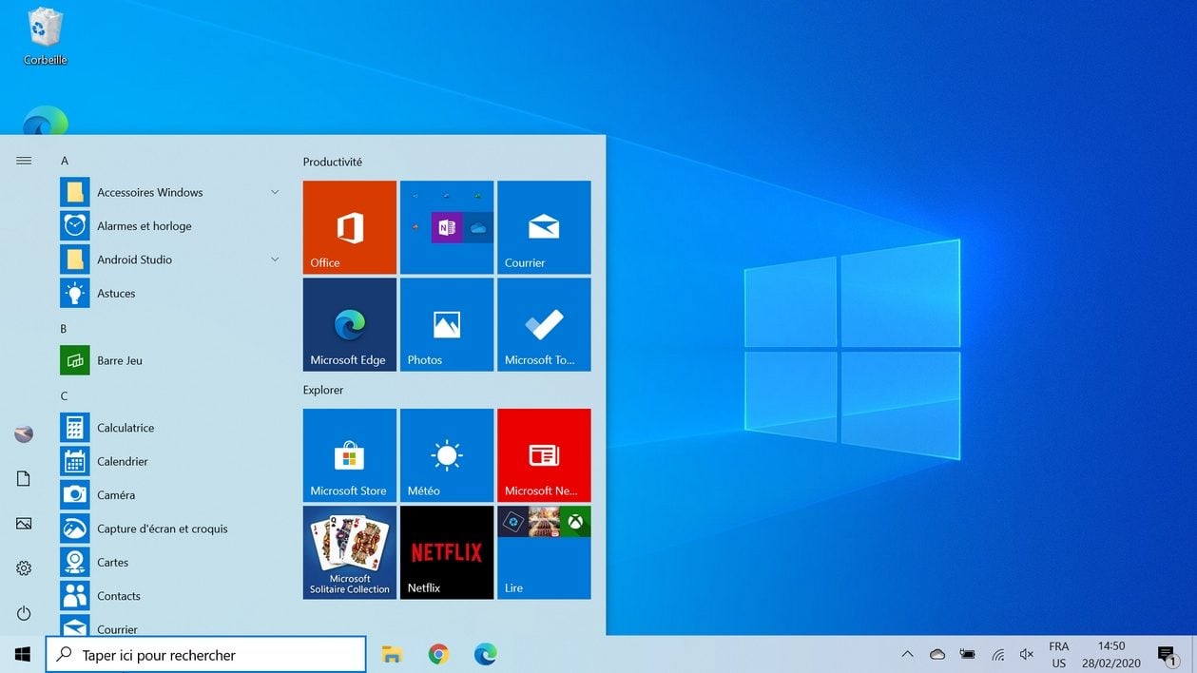Open the Météo weather tile
Viewport: 1197px width, 673px height.
[447, 455]
